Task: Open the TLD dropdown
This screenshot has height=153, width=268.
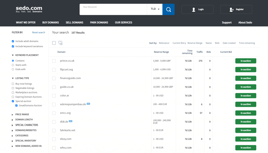Action: point(155,9)
